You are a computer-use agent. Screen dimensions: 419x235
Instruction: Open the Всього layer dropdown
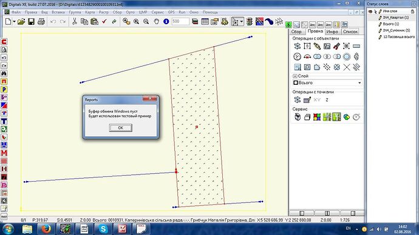tap(359, 83)
